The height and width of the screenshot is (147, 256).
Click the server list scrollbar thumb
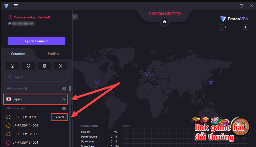pyautogui.click(x=70, y=89)
